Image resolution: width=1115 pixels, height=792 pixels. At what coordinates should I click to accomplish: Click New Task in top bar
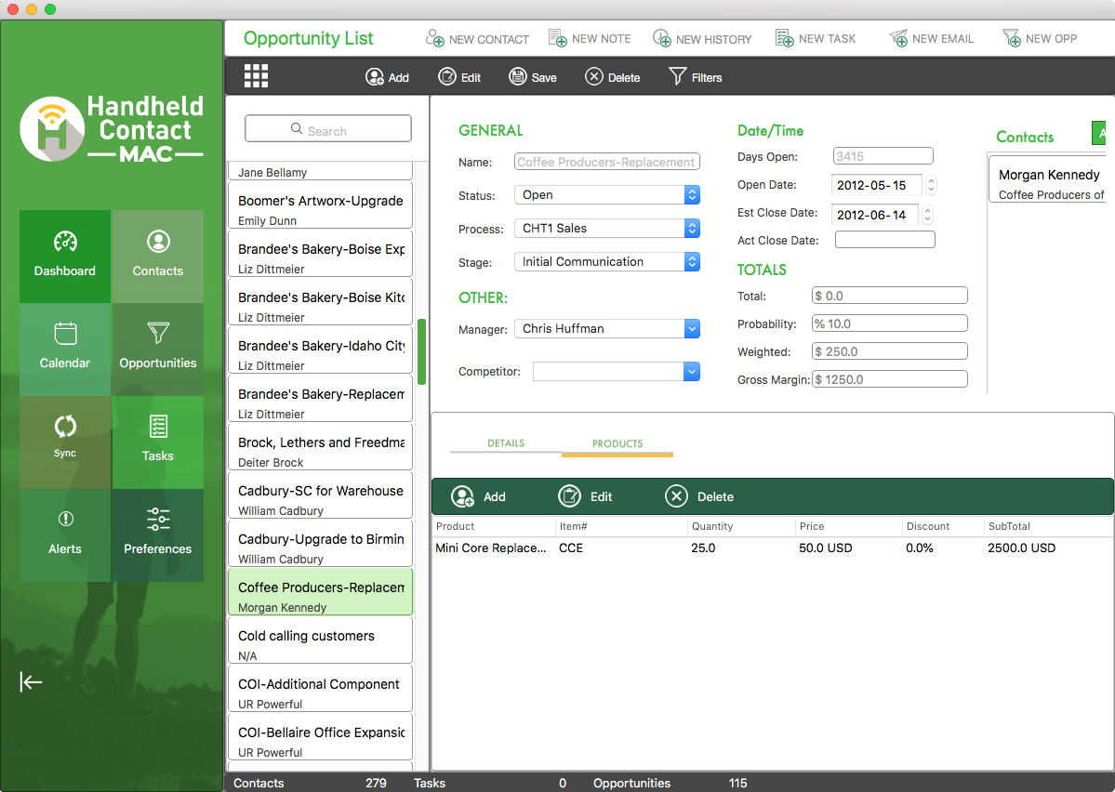(816, 38)
